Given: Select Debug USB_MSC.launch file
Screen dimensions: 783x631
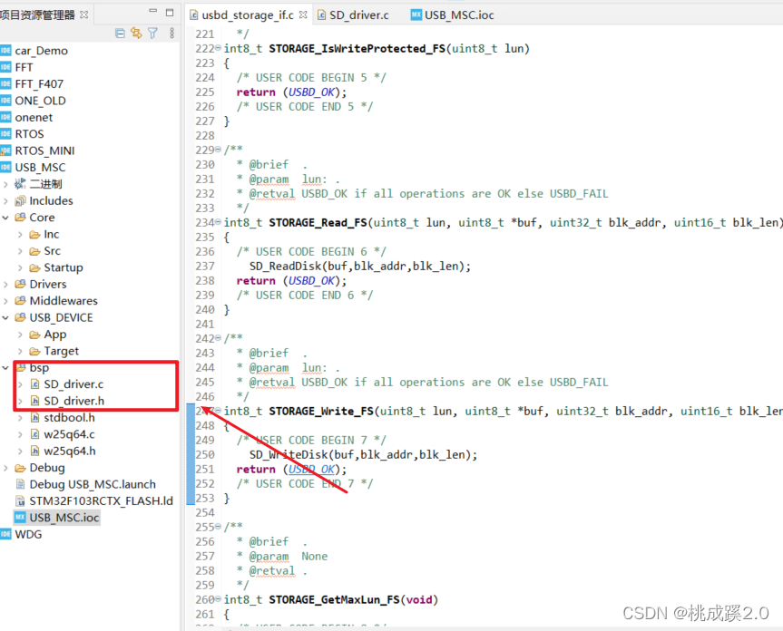Looking at the screenshot, I should [x=93, y=484].
